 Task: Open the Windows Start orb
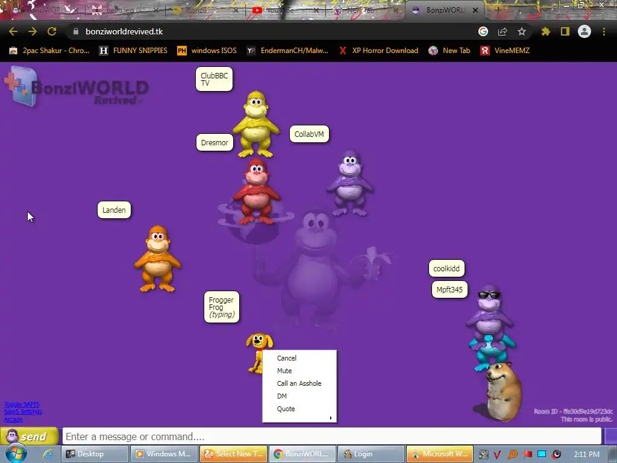point(16,453)
